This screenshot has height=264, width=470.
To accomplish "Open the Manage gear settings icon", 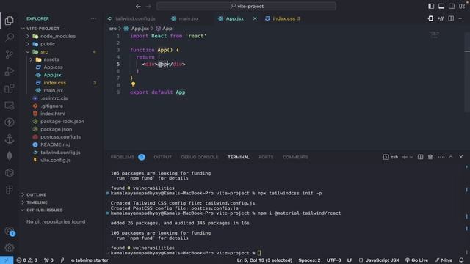I will (10, 248).
